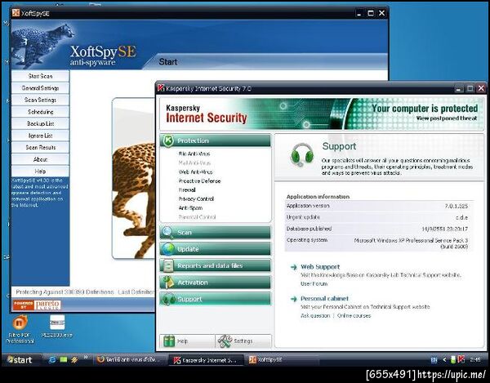Click the Update globe icon in Kaspersky
Image resolution: width=490 pixels, height=383 pixels.
[x=168, y=249]
